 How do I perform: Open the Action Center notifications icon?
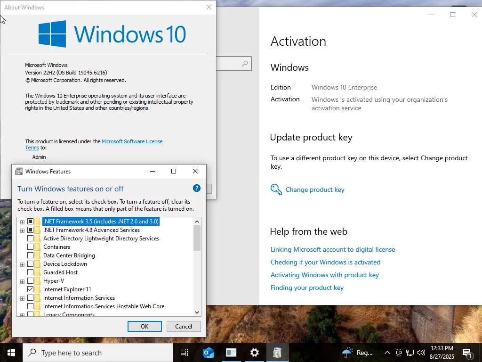tap(467, 353)
